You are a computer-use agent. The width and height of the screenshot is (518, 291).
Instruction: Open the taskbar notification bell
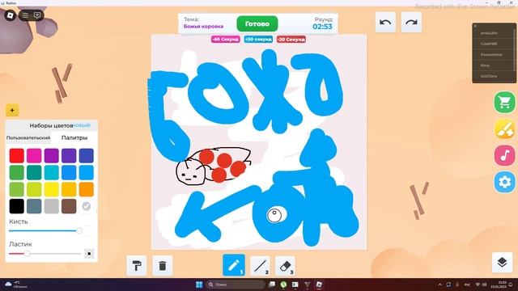click(x=511, y=285)
